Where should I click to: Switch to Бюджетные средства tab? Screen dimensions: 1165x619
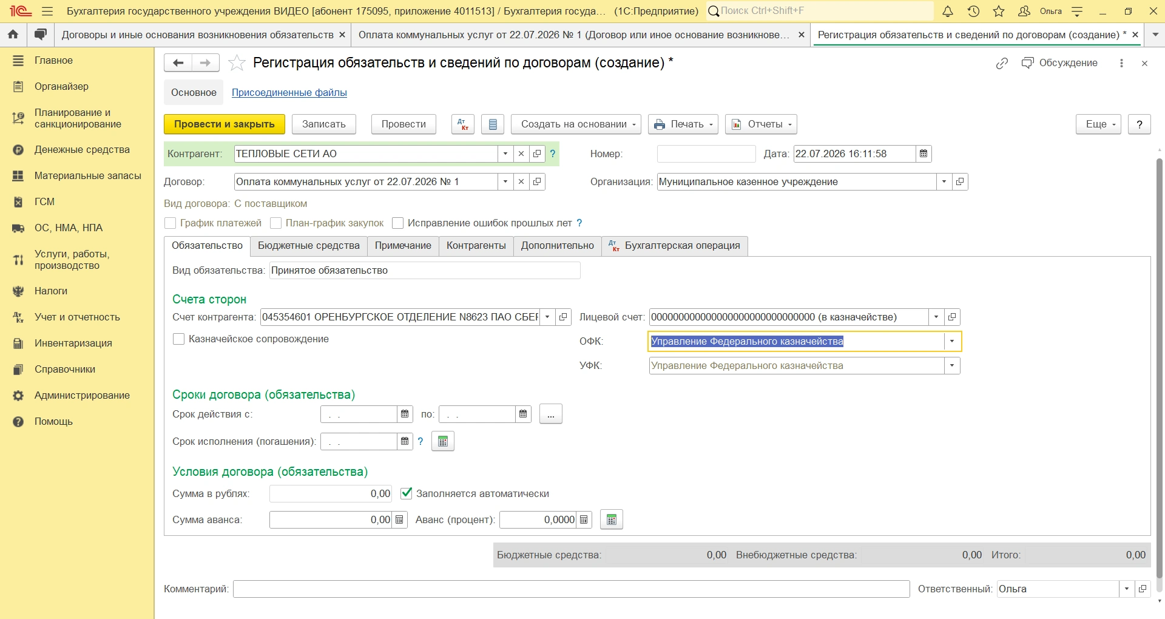point(309,246)
